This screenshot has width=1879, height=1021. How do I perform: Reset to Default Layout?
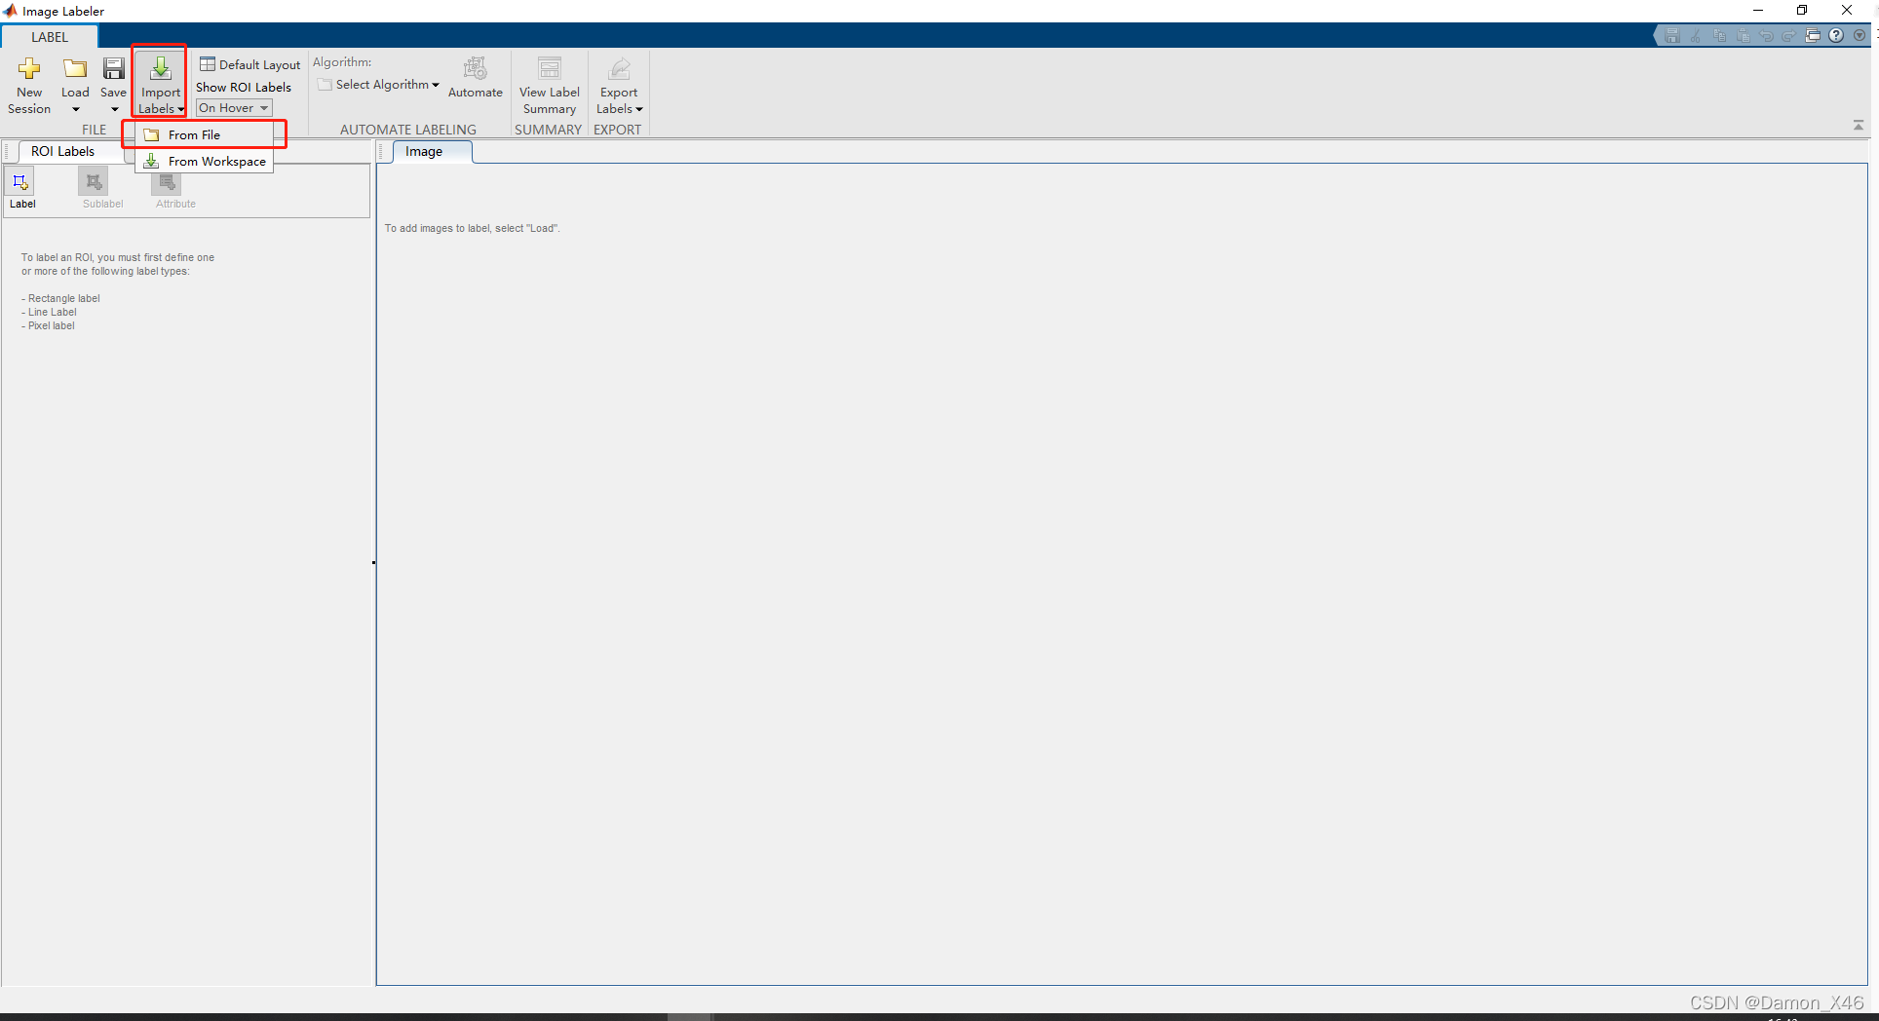249,64
